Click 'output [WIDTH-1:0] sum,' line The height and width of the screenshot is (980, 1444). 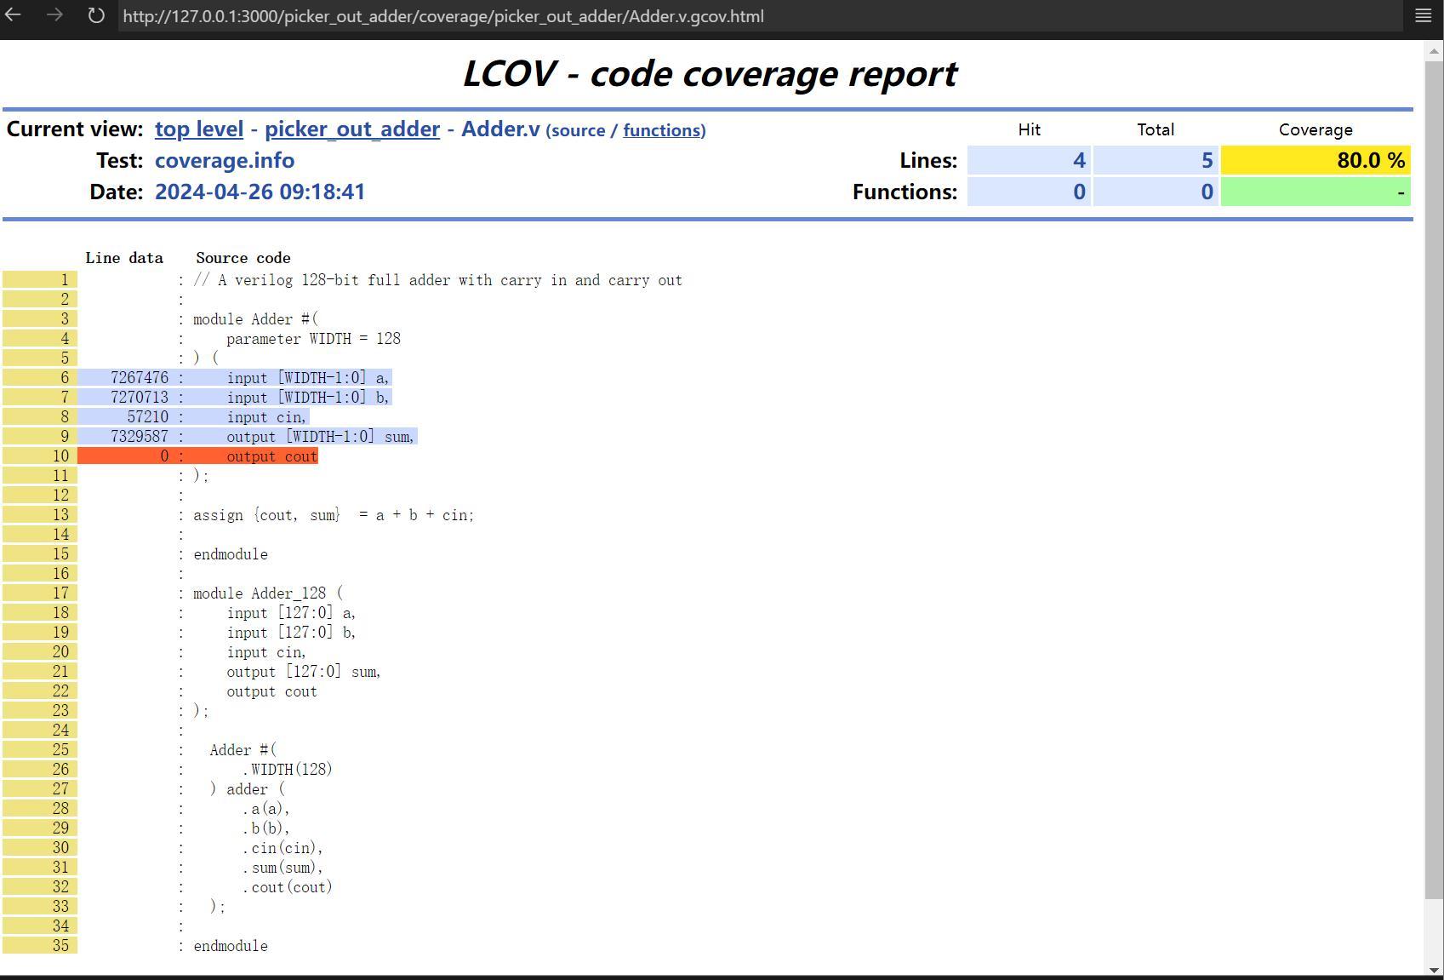click(x=320, y=437)
